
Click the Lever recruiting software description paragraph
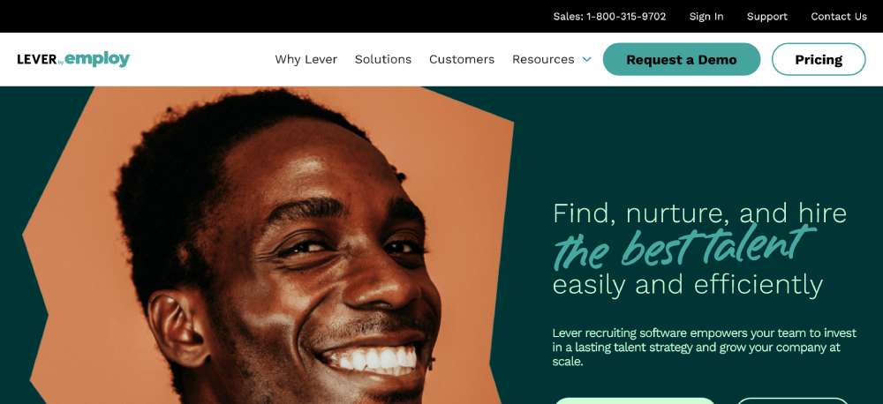coord(704,347)
